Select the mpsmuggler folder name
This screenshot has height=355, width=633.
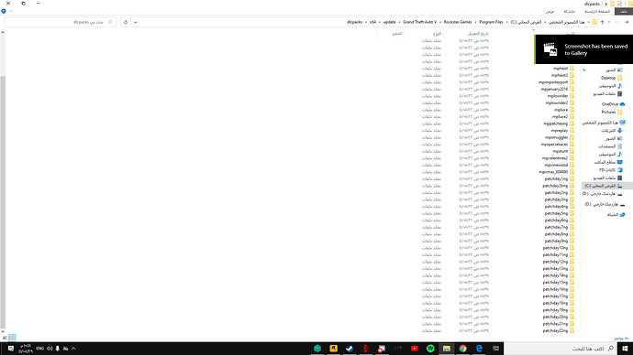(x=556, y=137)
